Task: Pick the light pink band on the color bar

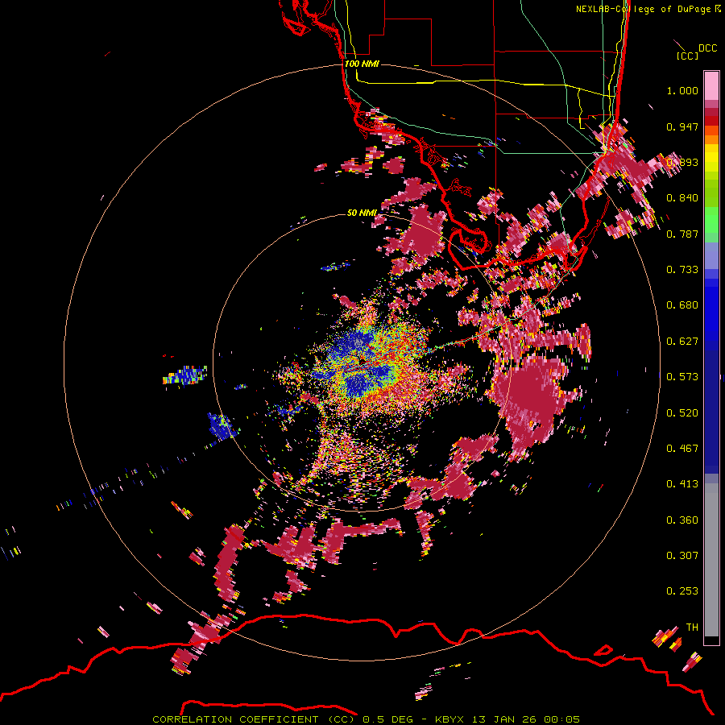Action: 711,86
